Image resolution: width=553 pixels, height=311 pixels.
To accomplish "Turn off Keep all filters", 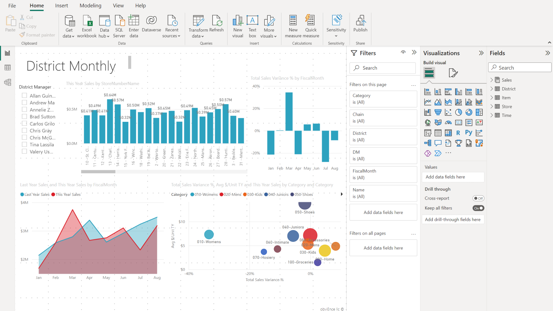I will tap(478, 208).
